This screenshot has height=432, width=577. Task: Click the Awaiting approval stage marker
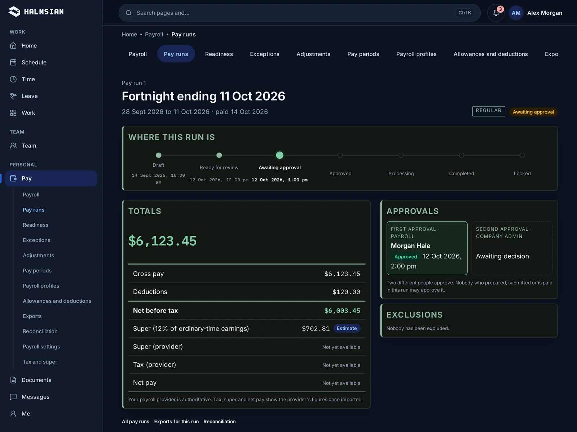pyautogui.click(x=279, y=155)
